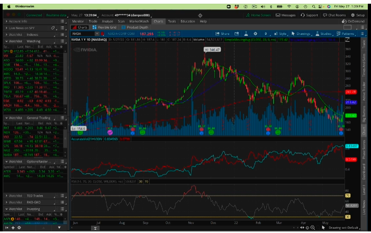
Task: Open the Wi-Fi menu bar icon
Action: 289,7
